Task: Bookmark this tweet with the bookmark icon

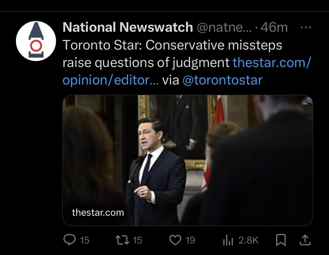Action: click(281, 240)
